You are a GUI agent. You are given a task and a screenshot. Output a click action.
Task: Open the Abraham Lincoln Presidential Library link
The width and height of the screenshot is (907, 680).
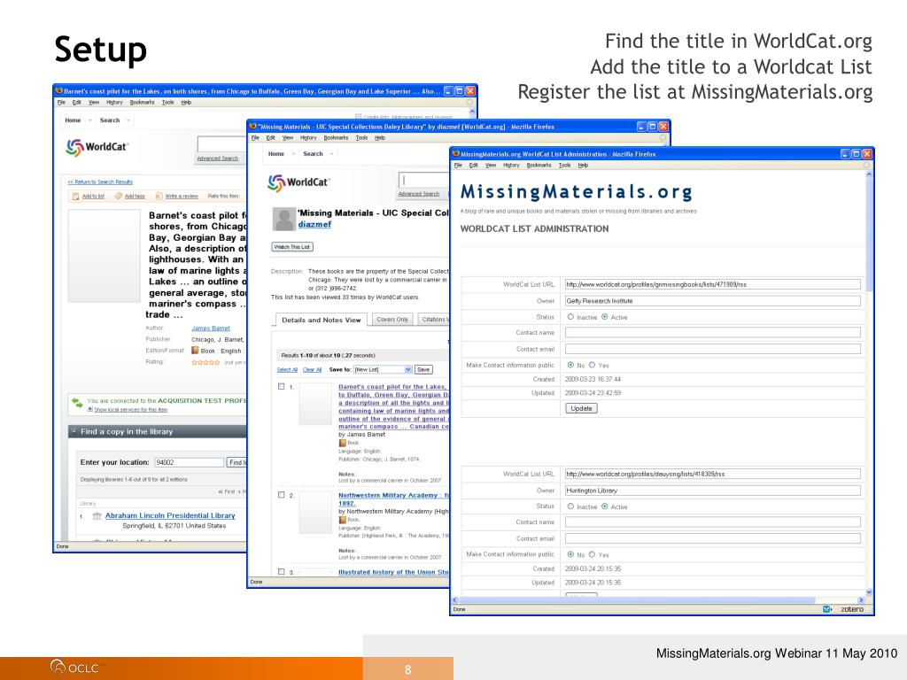pyautogui.click(x=170, y=515)
